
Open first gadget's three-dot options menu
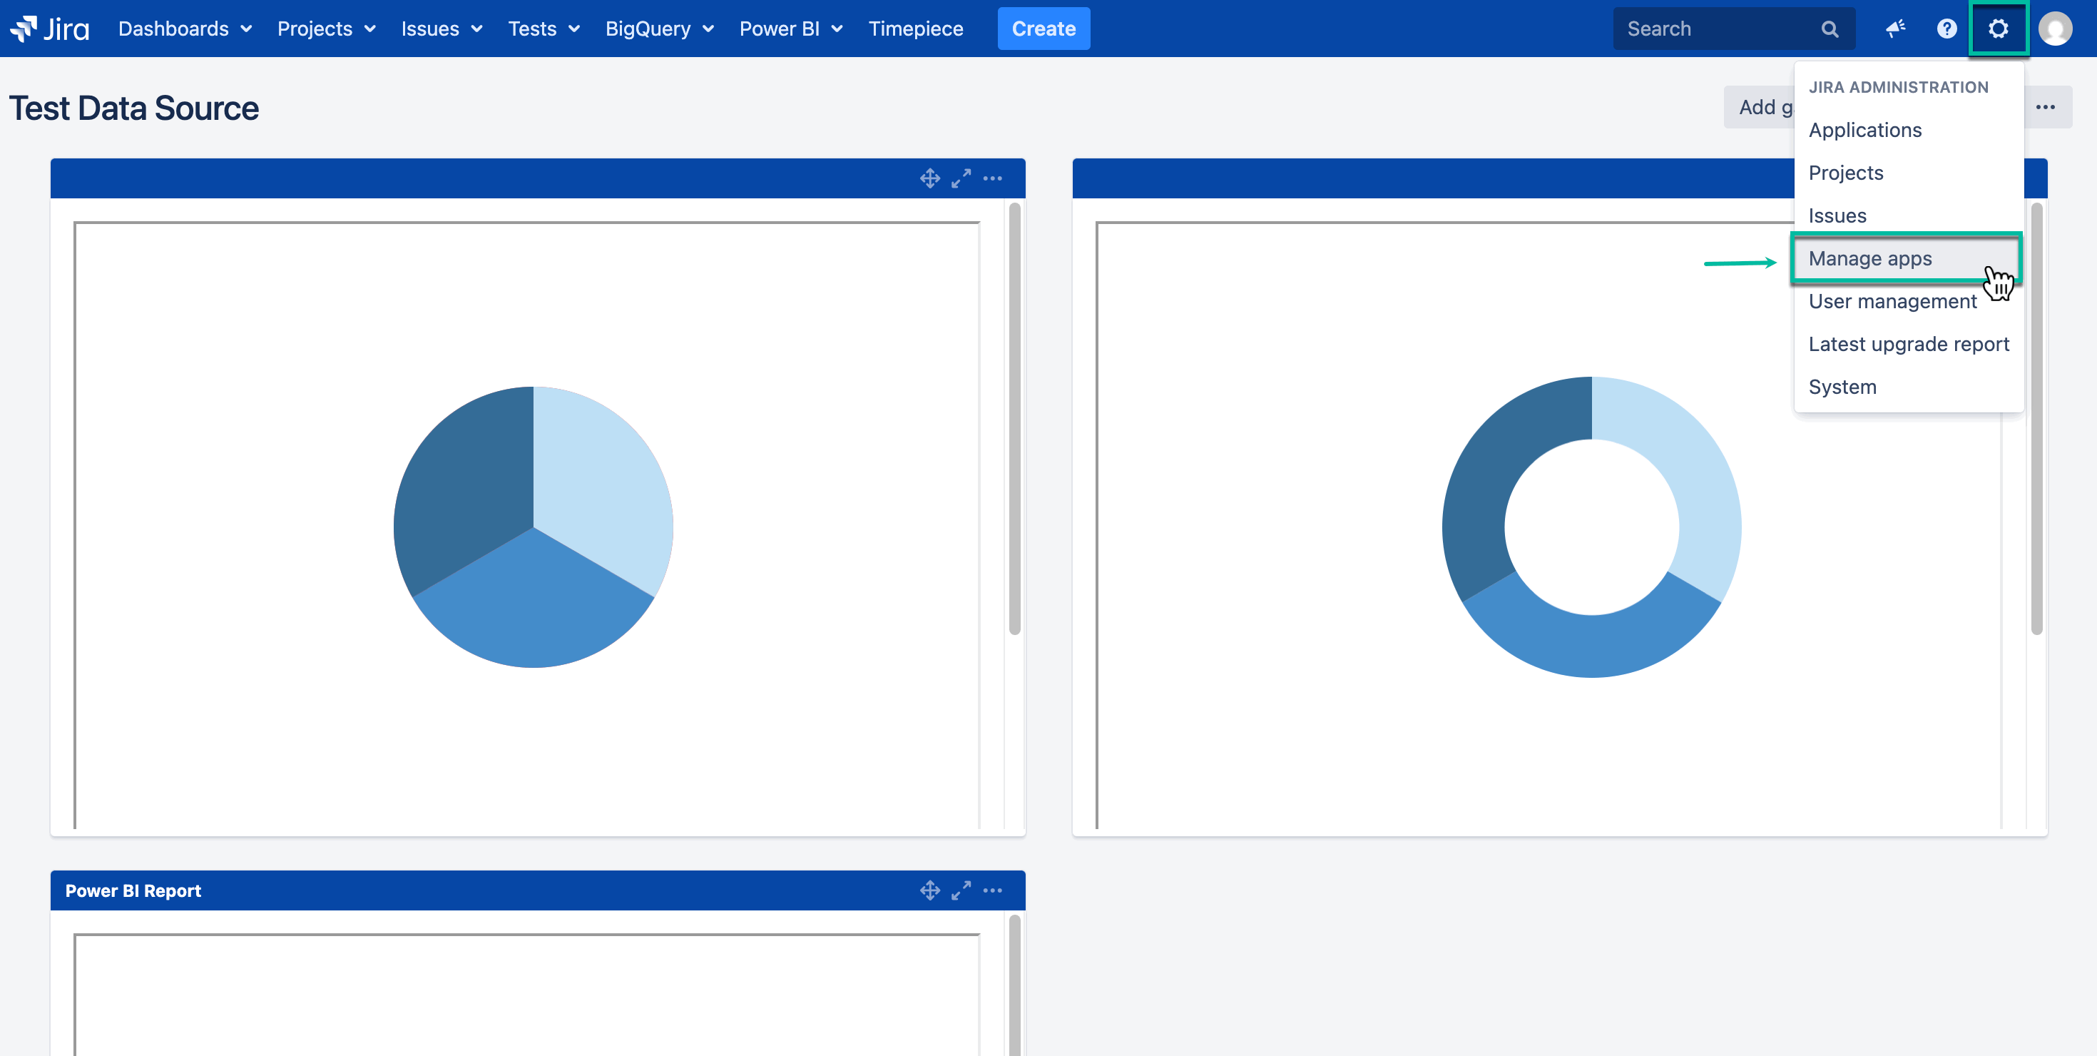(992, 178)
